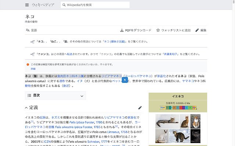Collapse the 定義 section
The width and height of the screenshot is (235, 146).
[26, 108]
